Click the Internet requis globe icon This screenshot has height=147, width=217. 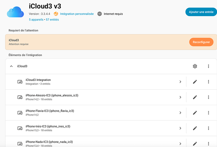(x=99, y=14)
